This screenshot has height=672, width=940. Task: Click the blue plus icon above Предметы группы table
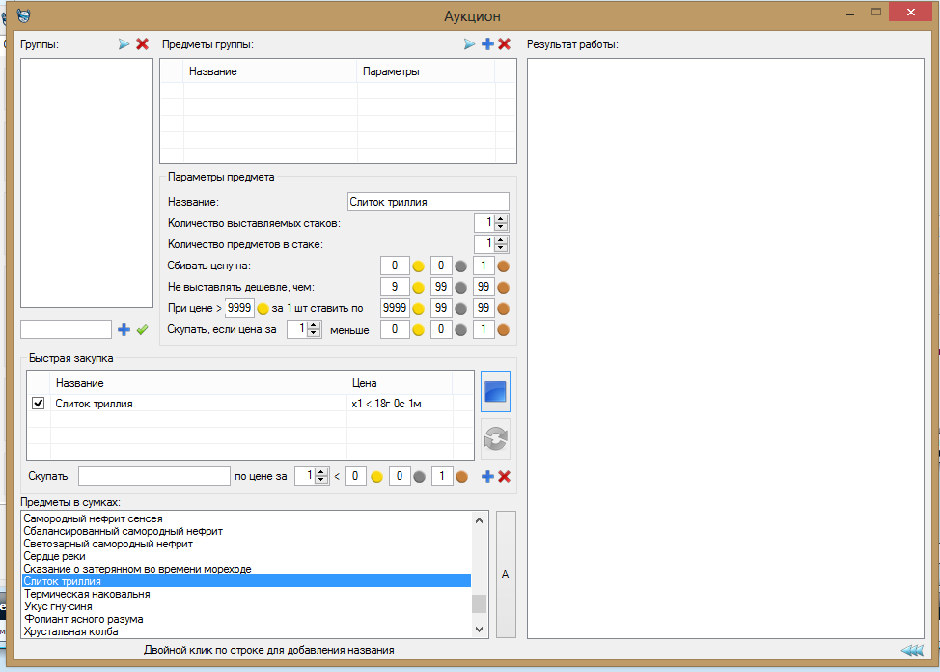pos(487,44)
